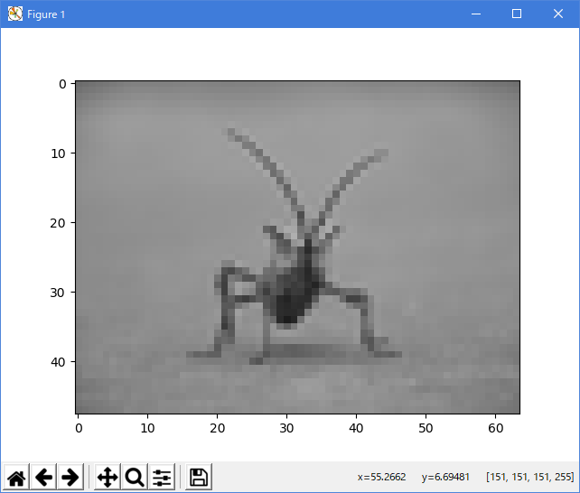Close the Figure 1 window

pos(558,14)
